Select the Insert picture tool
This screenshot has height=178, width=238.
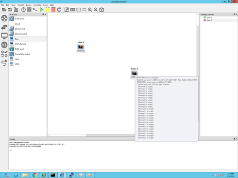72,10
